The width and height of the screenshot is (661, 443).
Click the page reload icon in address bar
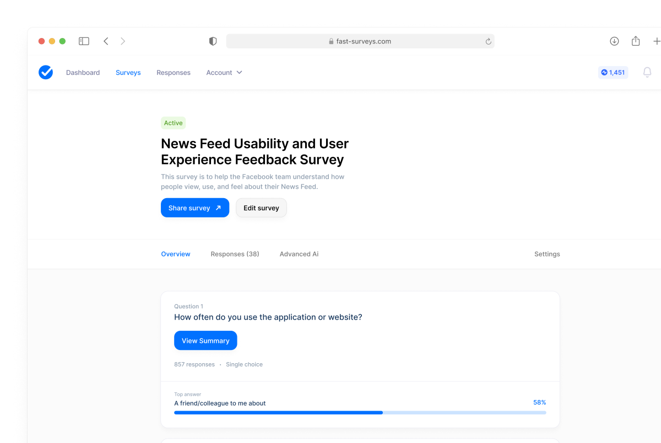488,41
